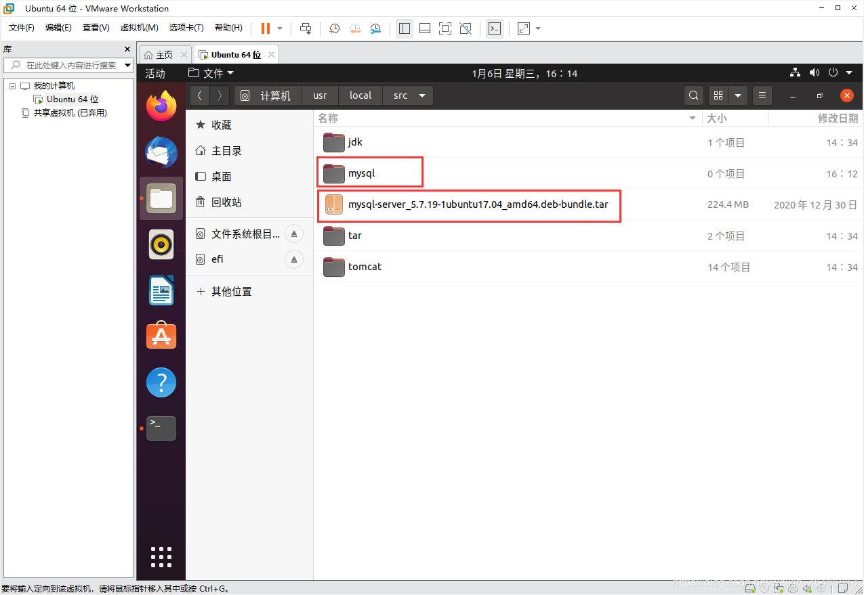The image size is (864, 595).
Task: Open the 文件(F) menu
Action: click(x=22, y=28)
